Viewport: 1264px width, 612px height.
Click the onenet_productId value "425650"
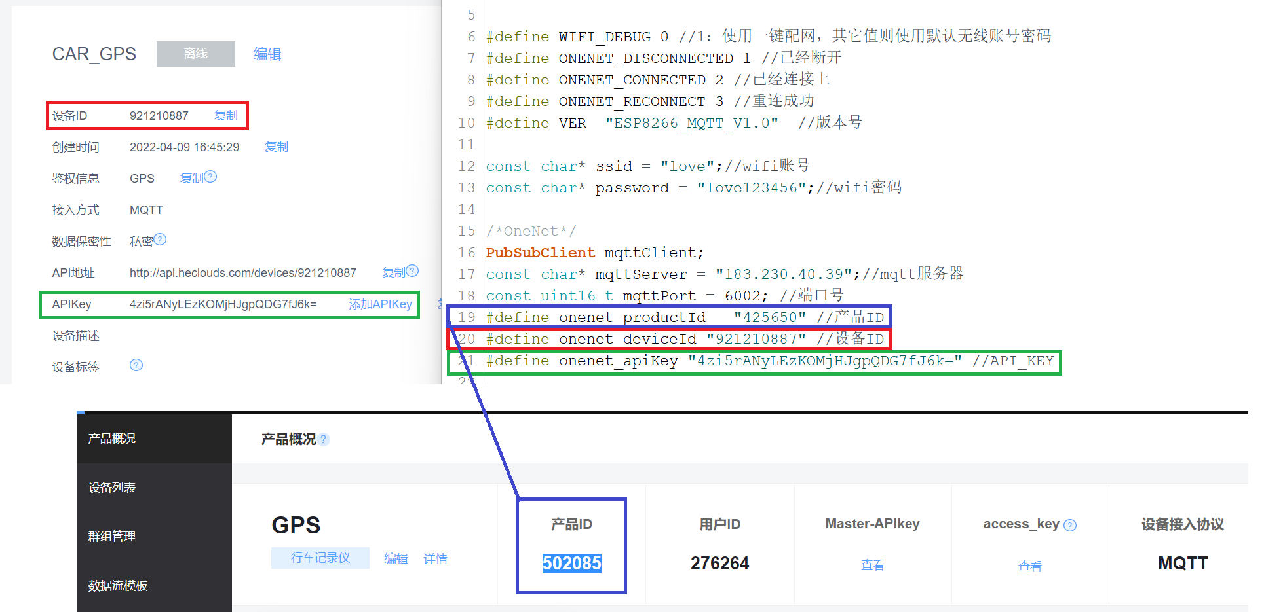click(770, 317)
